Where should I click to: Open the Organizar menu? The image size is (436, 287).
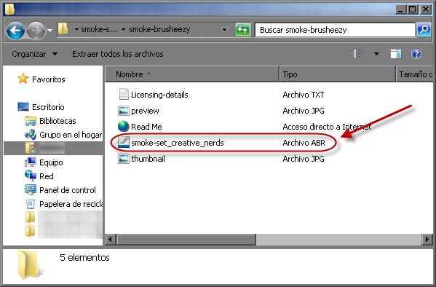(x=34, y=54)
